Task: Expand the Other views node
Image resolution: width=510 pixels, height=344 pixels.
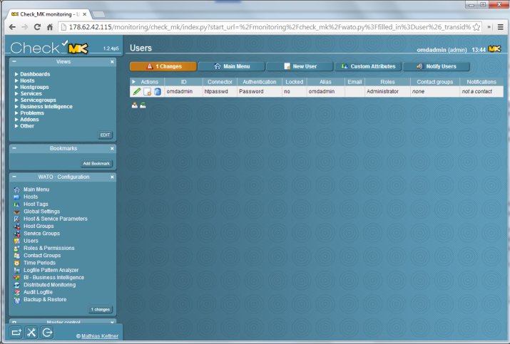Action: pyautogui.click(x=16, y=126)
